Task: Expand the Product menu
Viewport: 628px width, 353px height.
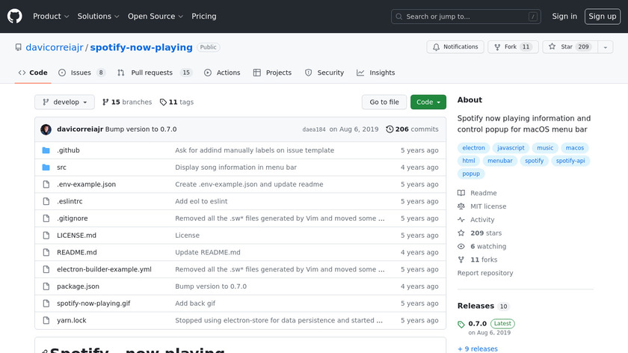Action: coord(51,16)
